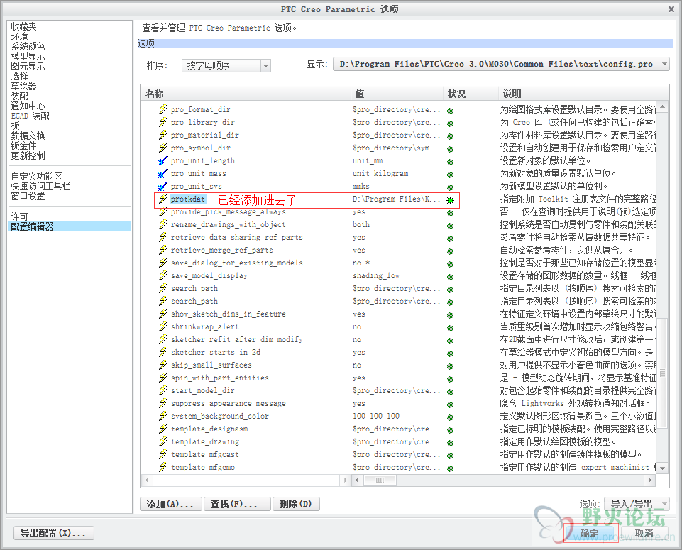Open the 导入/导出 options dropdown

pos(637,504)
